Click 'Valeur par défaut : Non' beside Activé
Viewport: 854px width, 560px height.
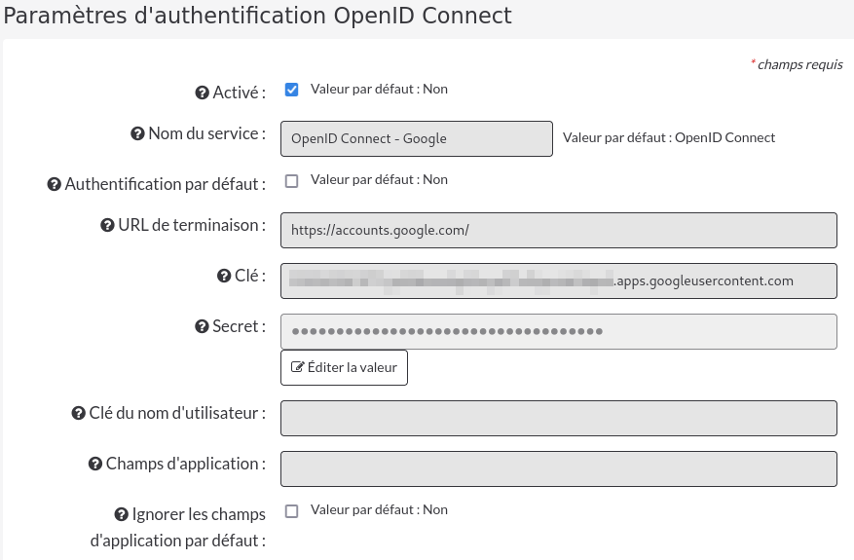[x=379, y=90]
